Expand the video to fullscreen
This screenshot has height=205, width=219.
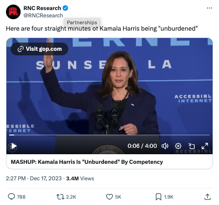[205, 146]
